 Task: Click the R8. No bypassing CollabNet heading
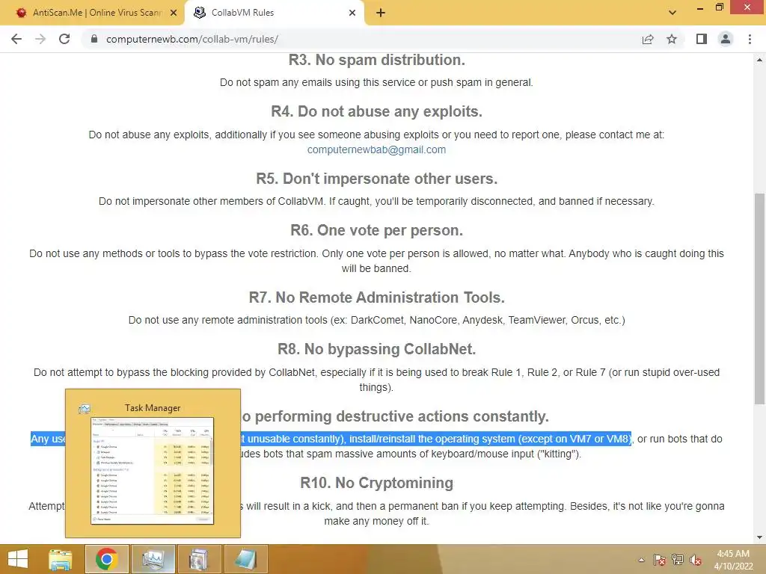pyautogui.click(x=377, y=350)
